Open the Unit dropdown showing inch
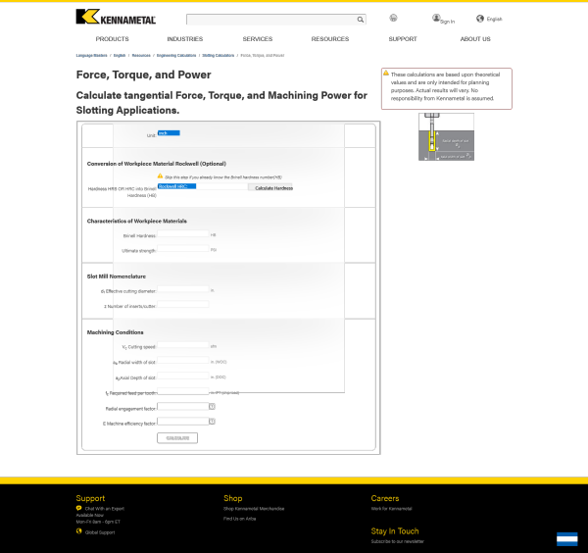The height and width of the screenshot is (553, 588). 169,132
